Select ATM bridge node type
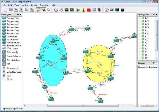159x112 pixels. [x=12, y=49]
